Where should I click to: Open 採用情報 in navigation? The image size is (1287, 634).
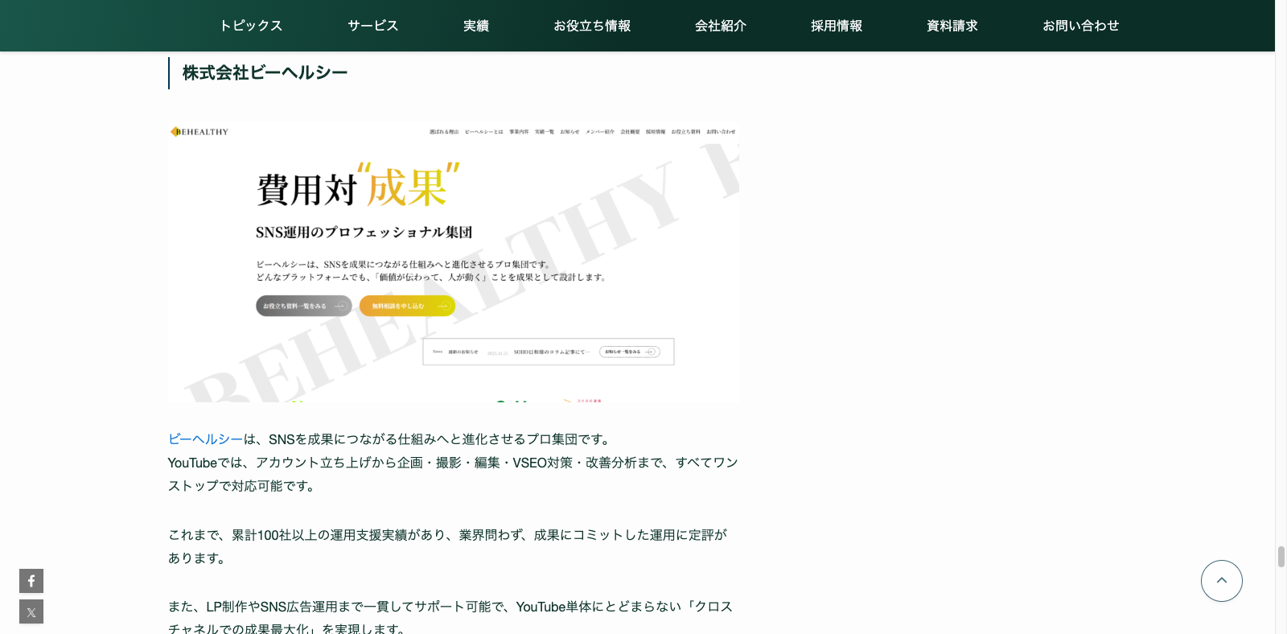pyautogui.click(x=837, y=26)
